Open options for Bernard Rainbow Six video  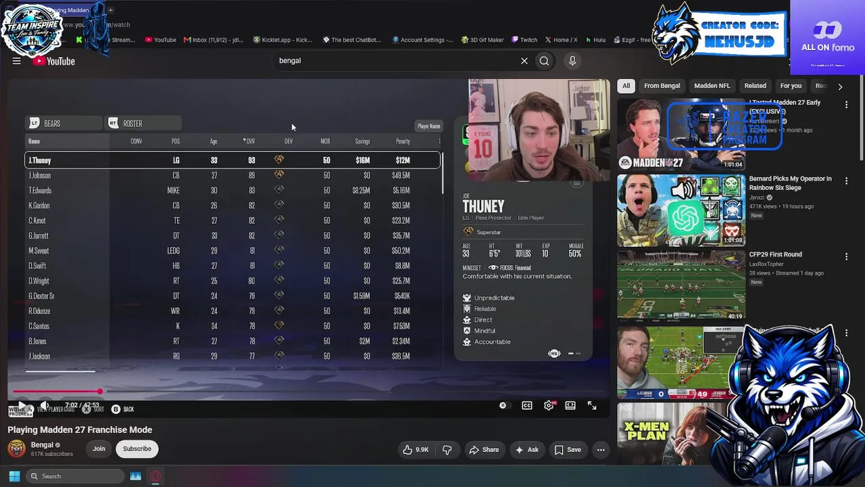click(846, 181)
